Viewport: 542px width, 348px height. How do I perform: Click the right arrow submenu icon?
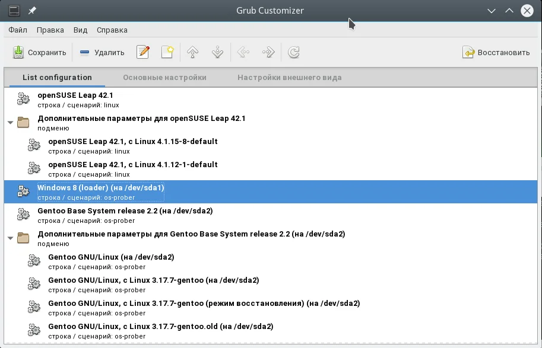pos(268,52)
